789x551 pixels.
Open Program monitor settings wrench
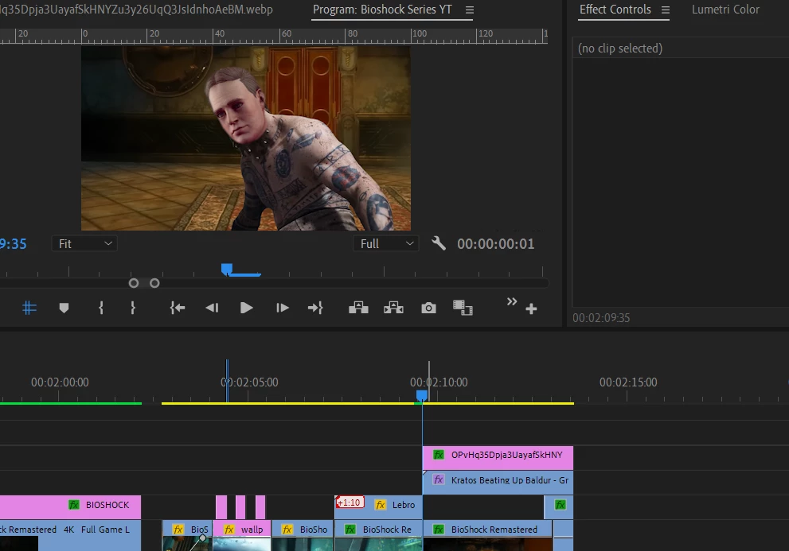coord(438,243)
